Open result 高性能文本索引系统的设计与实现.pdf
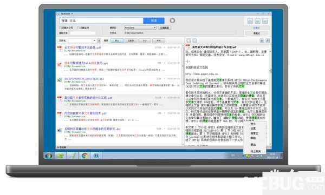 (88, 98)
